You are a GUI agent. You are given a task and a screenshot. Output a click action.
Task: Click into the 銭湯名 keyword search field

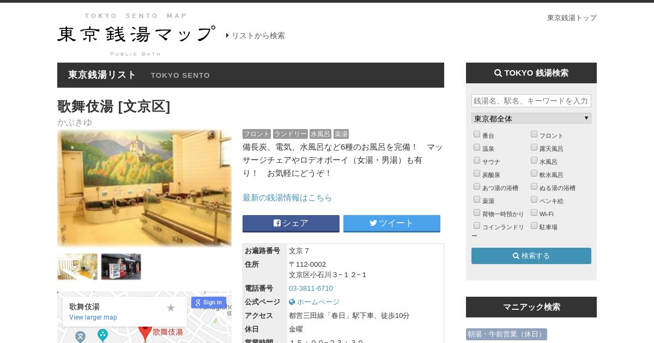click(x=531, y=101)
